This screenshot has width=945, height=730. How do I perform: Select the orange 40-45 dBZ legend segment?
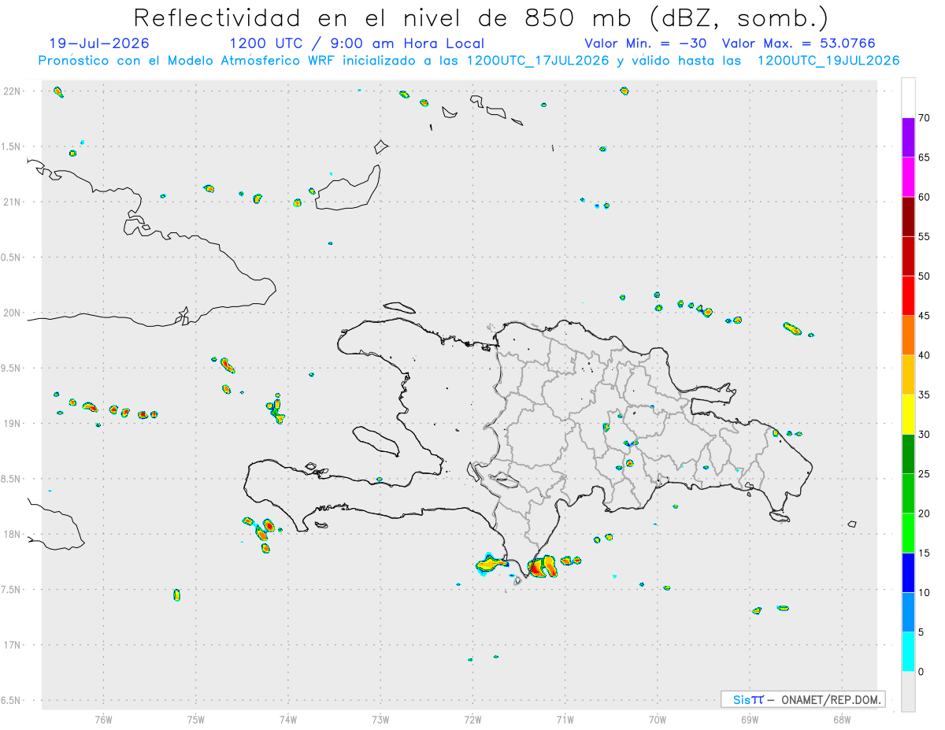click(x=908, y=335)
